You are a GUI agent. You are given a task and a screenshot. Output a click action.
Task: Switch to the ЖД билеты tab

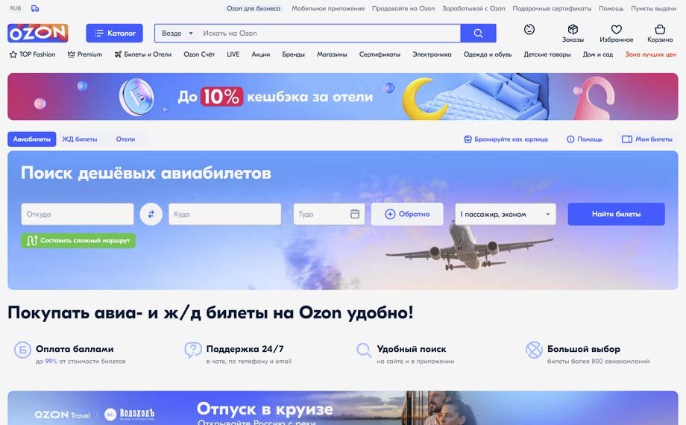click(80, 139)
